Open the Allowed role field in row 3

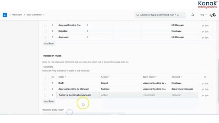tap(184, 95)
